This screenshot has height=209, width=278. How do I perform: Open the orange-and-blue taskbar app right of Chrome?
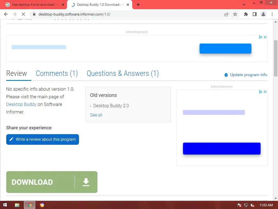point(42,205)
